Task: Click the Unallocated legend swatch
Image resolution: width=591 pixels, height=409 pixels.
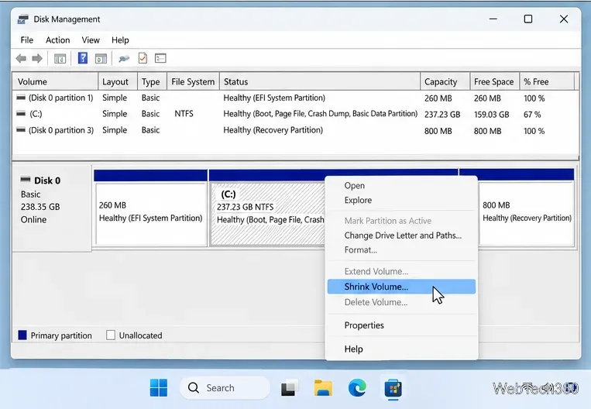Action: point(111,335)
